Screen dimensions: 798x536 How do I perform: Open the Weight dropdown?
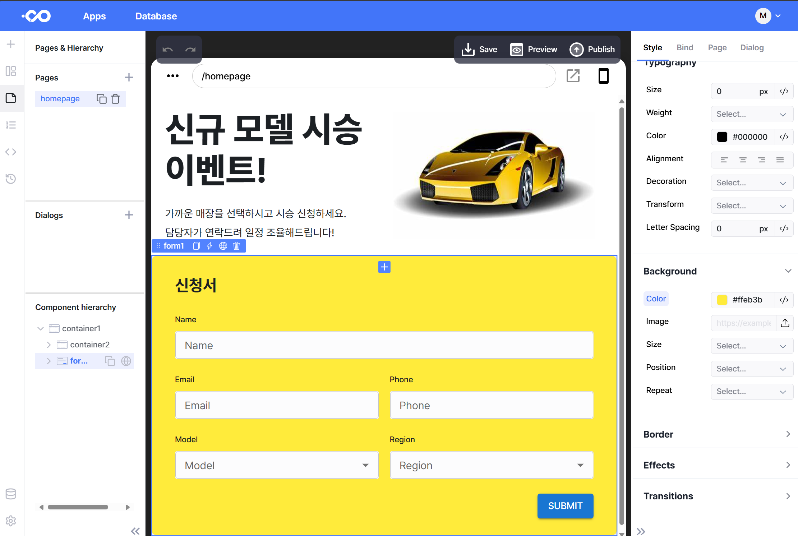pos(752,114)
